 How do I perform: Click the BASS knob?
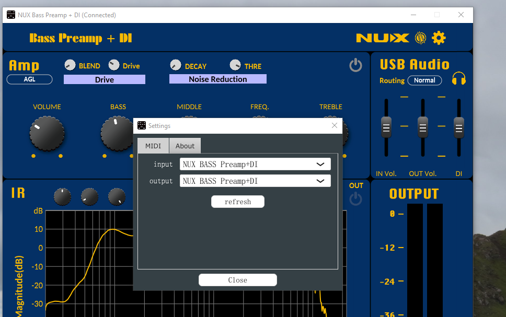coord(117,134)
